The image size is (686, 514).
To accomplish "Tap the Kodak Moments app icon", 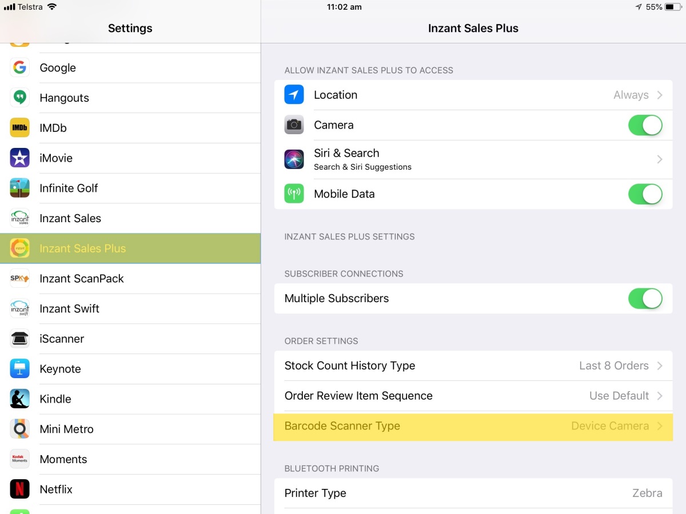I will [x=20, y=459].
